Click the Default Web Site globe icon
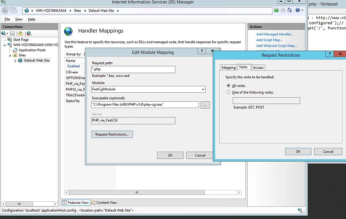The height and width of the screenshot is (219, 346). coord(20,60)
